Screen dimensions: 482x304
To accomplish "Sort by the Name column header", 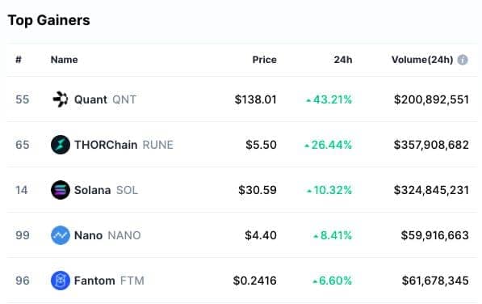I will 65,60.
